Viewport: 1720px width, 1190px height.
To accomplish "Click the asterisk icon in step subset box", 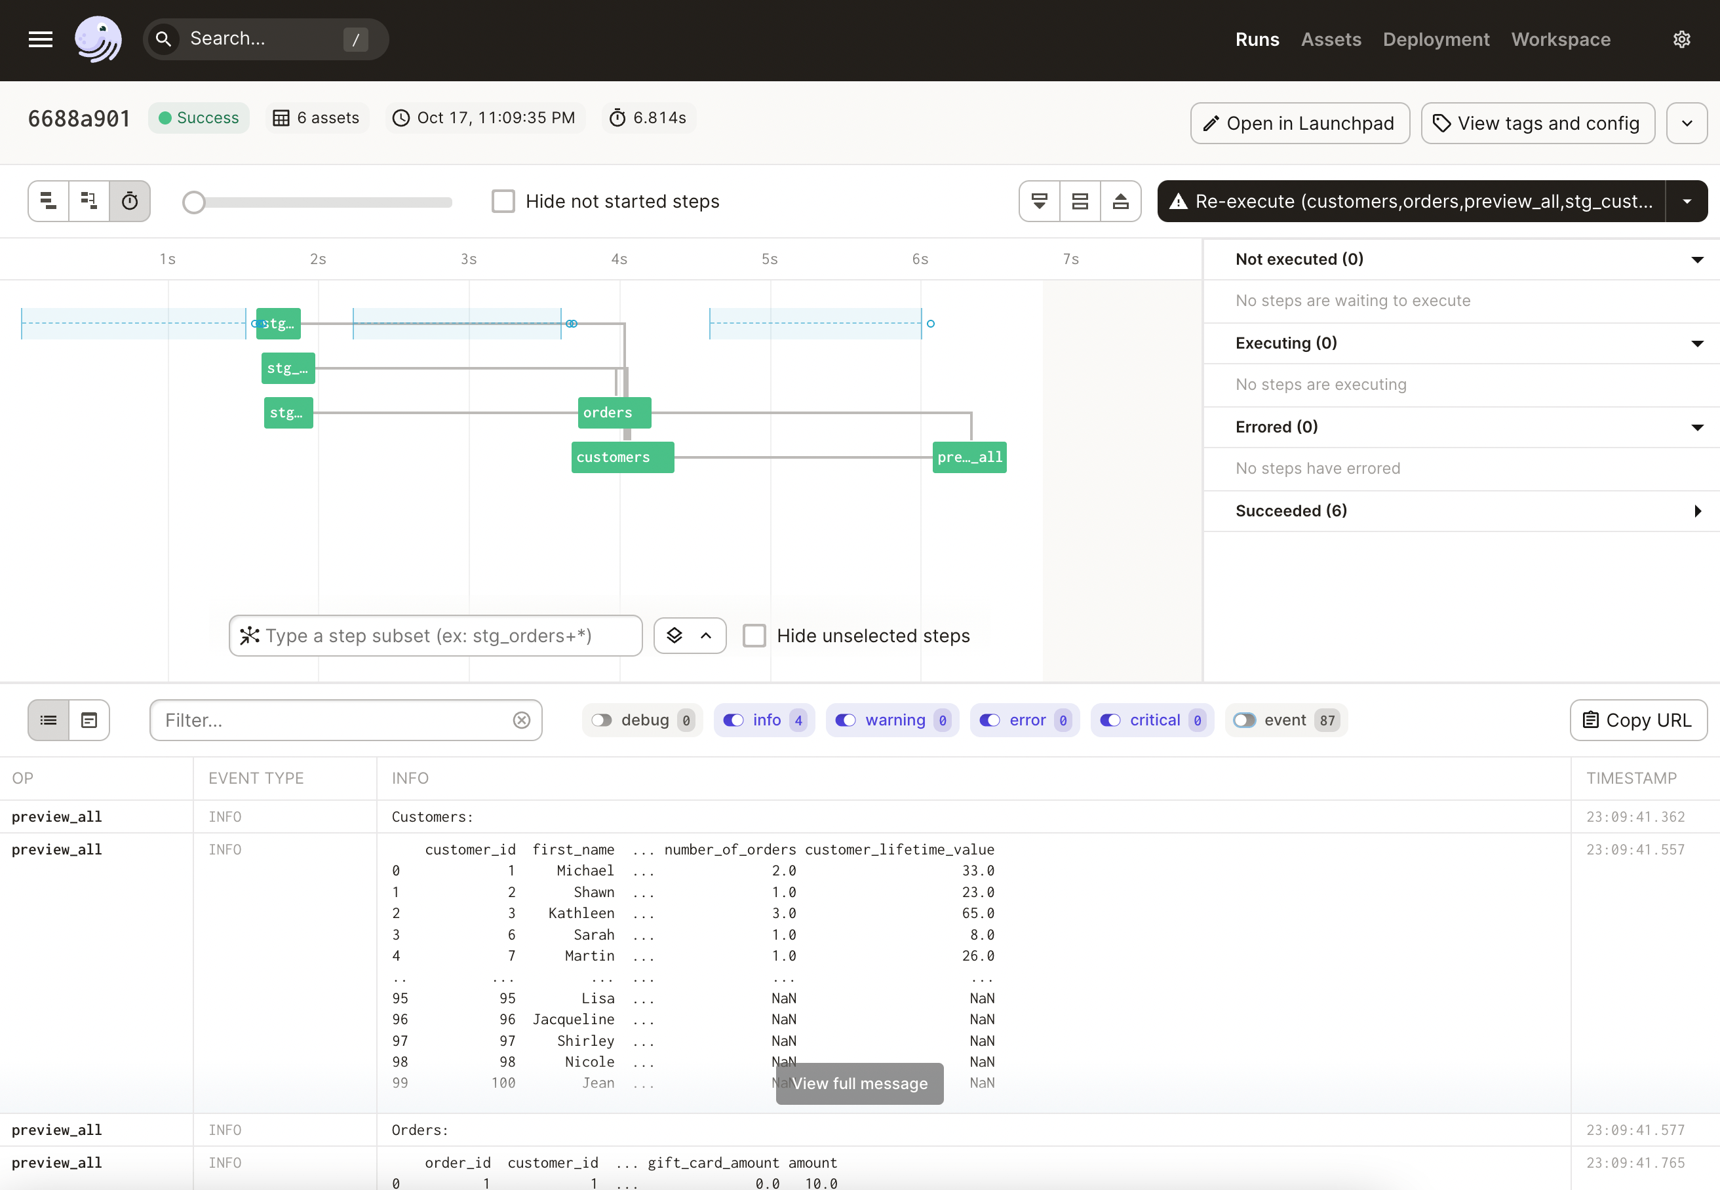I will coord(250,636).
